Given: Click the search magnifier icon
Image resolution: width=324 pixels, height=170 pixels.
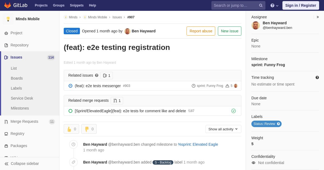Looking at the screenshot, I should (261, 5).
